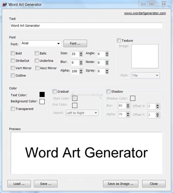Image resolution: width=173 pixels, height=193 pixels.
Task: Open the Font name dropdown
Action: (x=41, y=43)
